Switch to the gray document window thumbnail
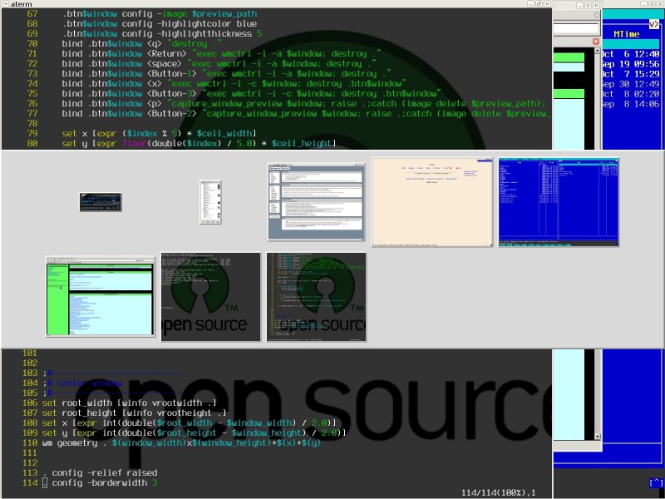 point(317,202)
